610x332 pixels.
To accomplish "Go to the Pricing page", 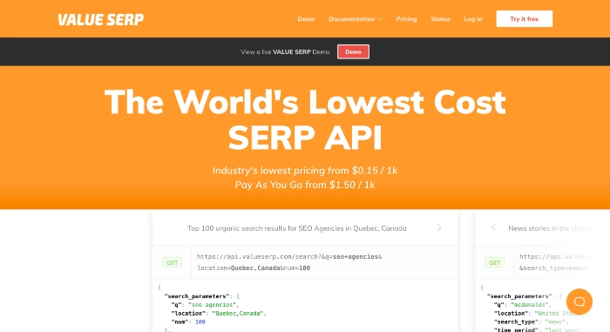I will (406, 19).
